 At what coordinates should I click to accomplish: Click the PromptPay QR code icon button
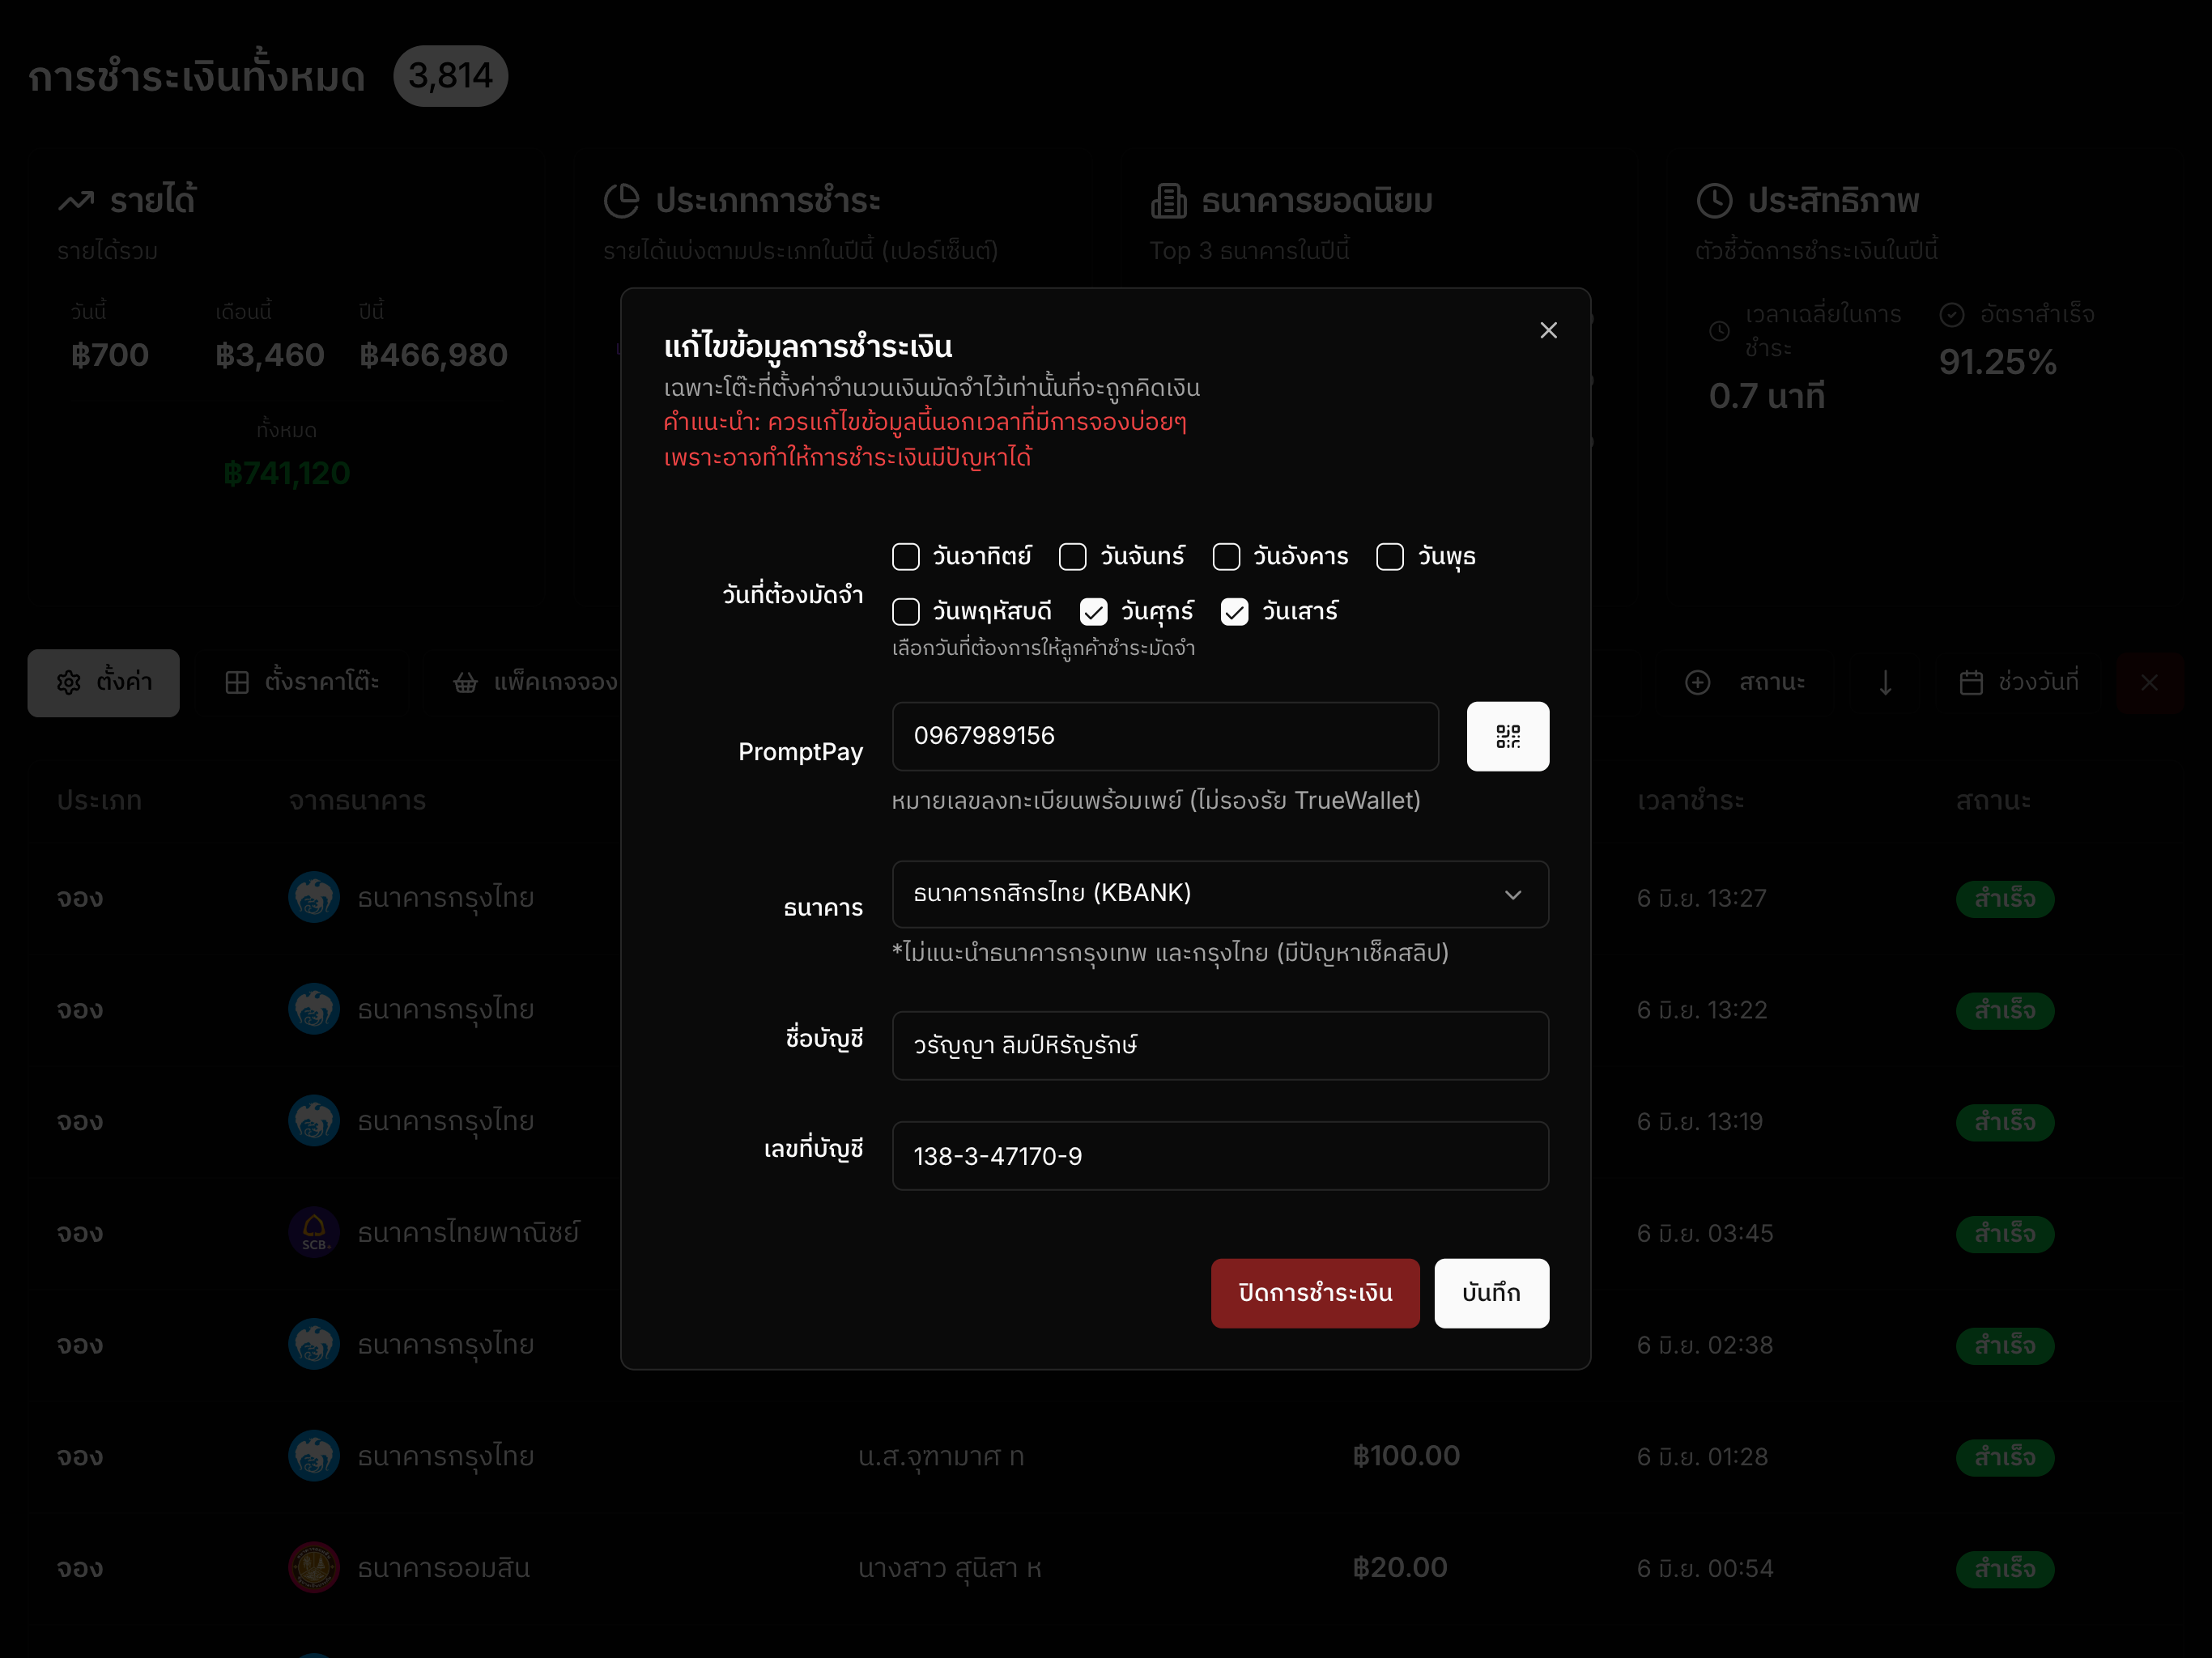1508,736
